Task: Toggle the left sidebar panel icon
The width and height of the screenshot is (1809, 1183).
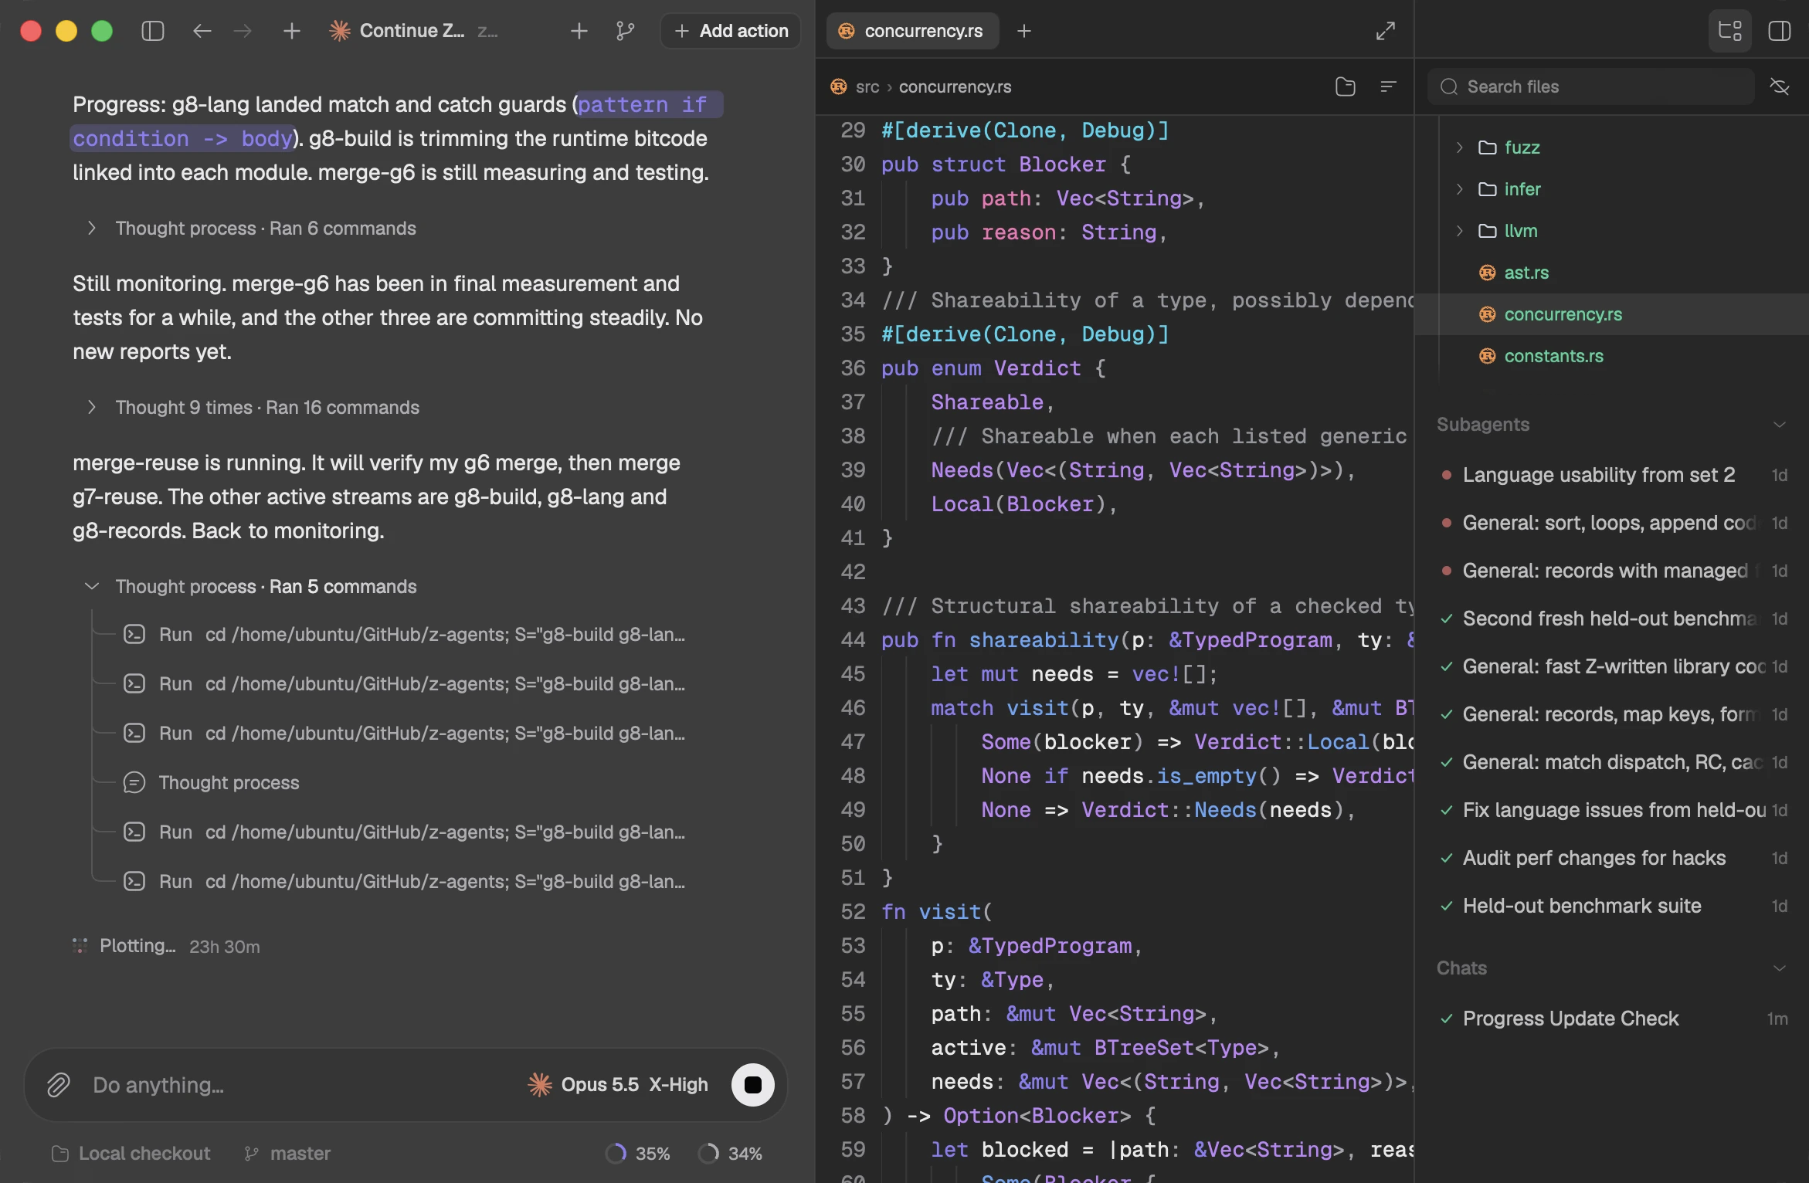Action: coord(153,31)
